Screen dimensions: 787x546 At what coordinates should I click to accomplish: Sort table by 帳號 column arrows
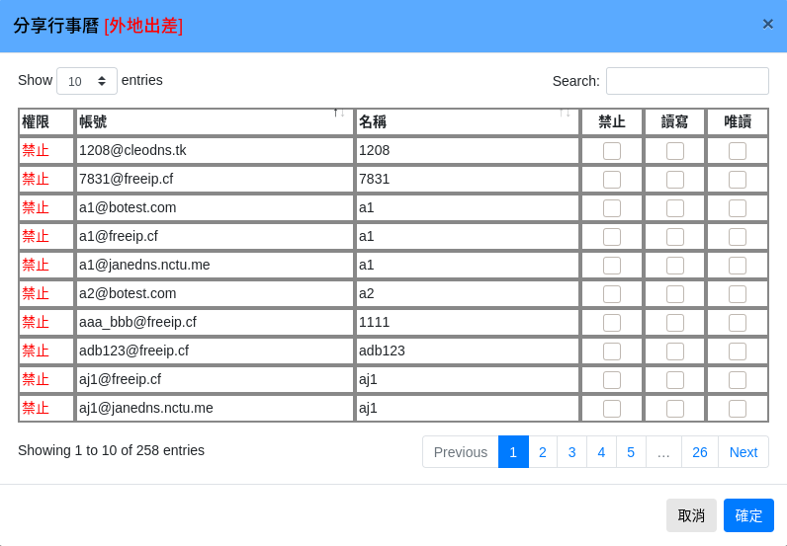tap(338, 113)
